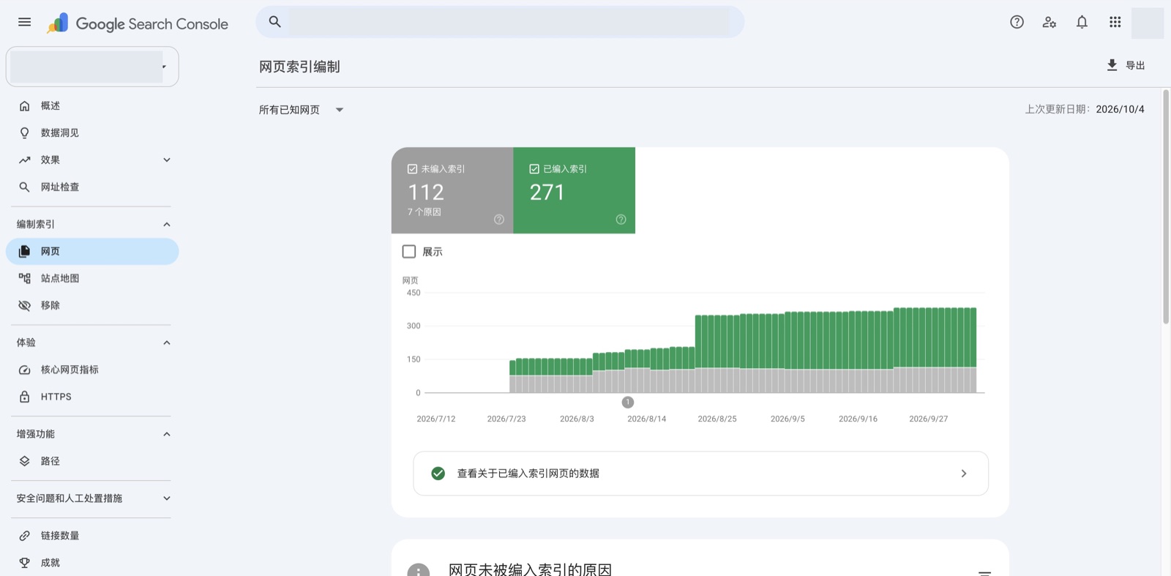
Task: Click the account avatar
Action: 1148,23
